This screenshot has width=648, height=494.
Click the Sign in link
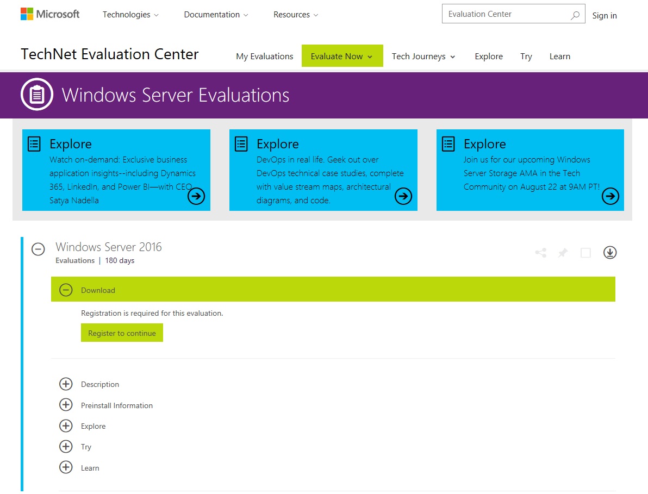(x=604, y=15)
